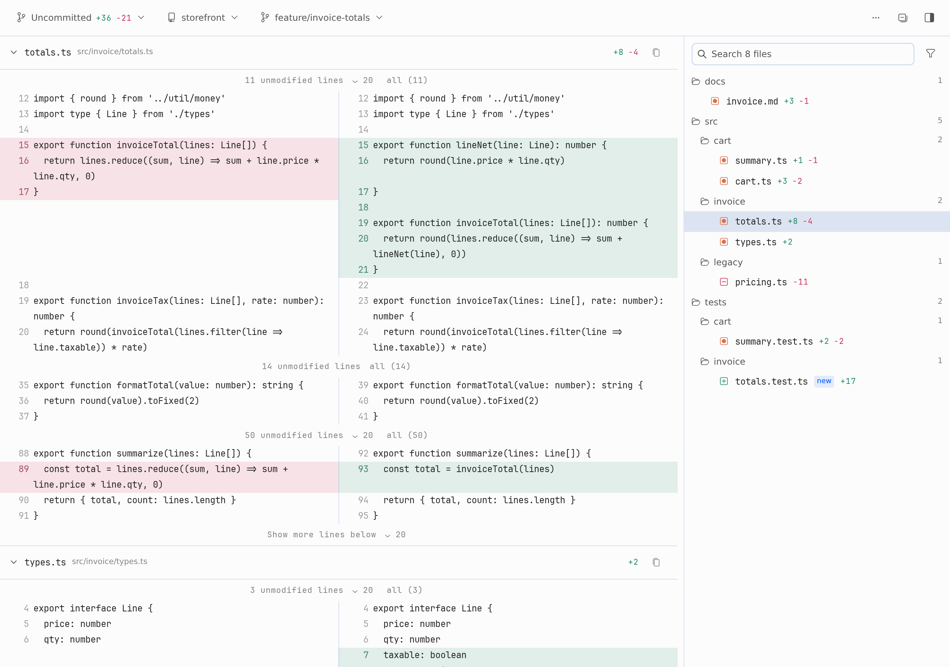The width and height of the screenshot is (950, 667).
Task: Open the Uncommitted changes dropdown
Action: (81, 18)
